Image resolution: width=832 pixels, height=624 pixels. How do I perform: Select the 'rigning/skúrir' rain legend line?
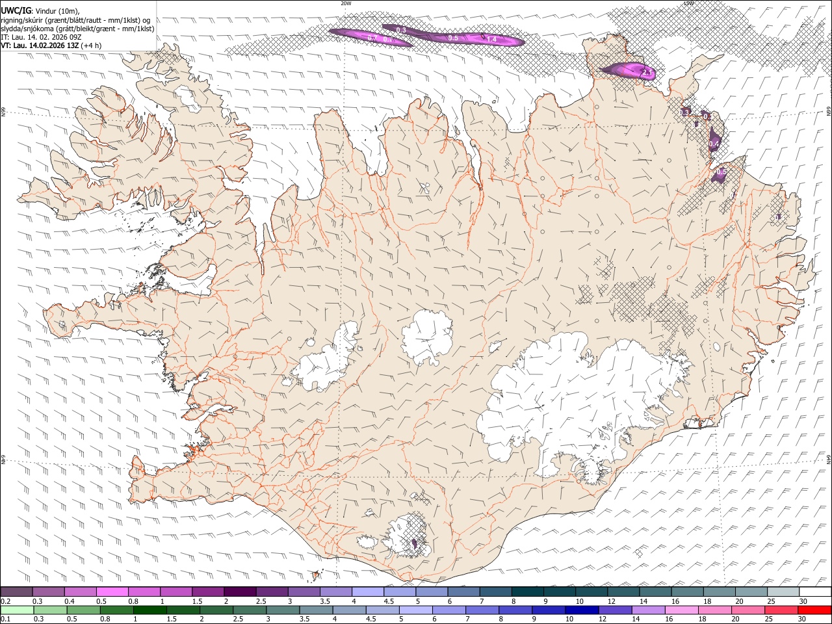tap(76, 19)
